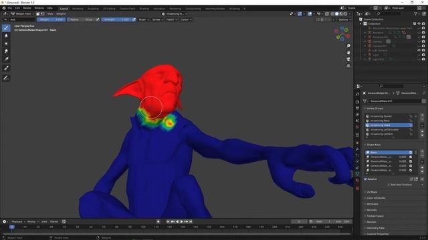
Task: Toggle pressure sensitivity for Strength
Action: (134, 19)
